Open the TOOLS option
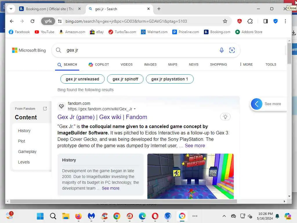Screen dimensions: 297x223 coord(271,64)
